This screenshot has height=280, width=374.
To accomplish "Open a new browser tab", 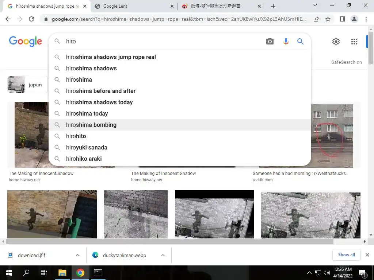I will 273,6.
